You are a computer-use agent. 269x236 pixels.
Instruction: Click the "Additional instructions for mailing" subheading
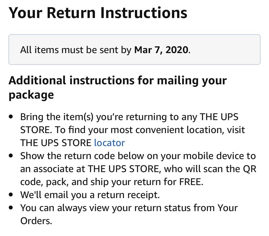click(118, 81)
